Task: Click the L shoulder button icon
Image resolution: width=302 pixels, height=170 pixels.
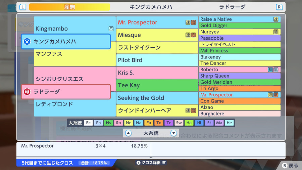Action: (x=22, y=7)
